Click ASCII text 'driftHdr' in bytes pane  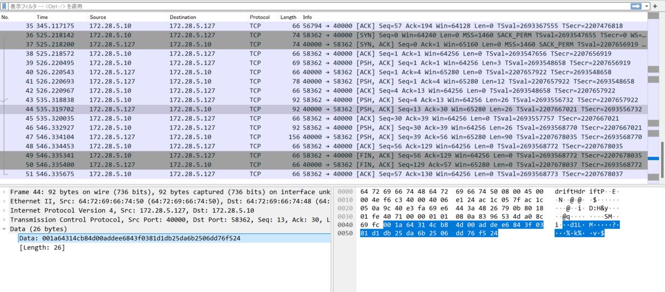click(x=569, y=191)
